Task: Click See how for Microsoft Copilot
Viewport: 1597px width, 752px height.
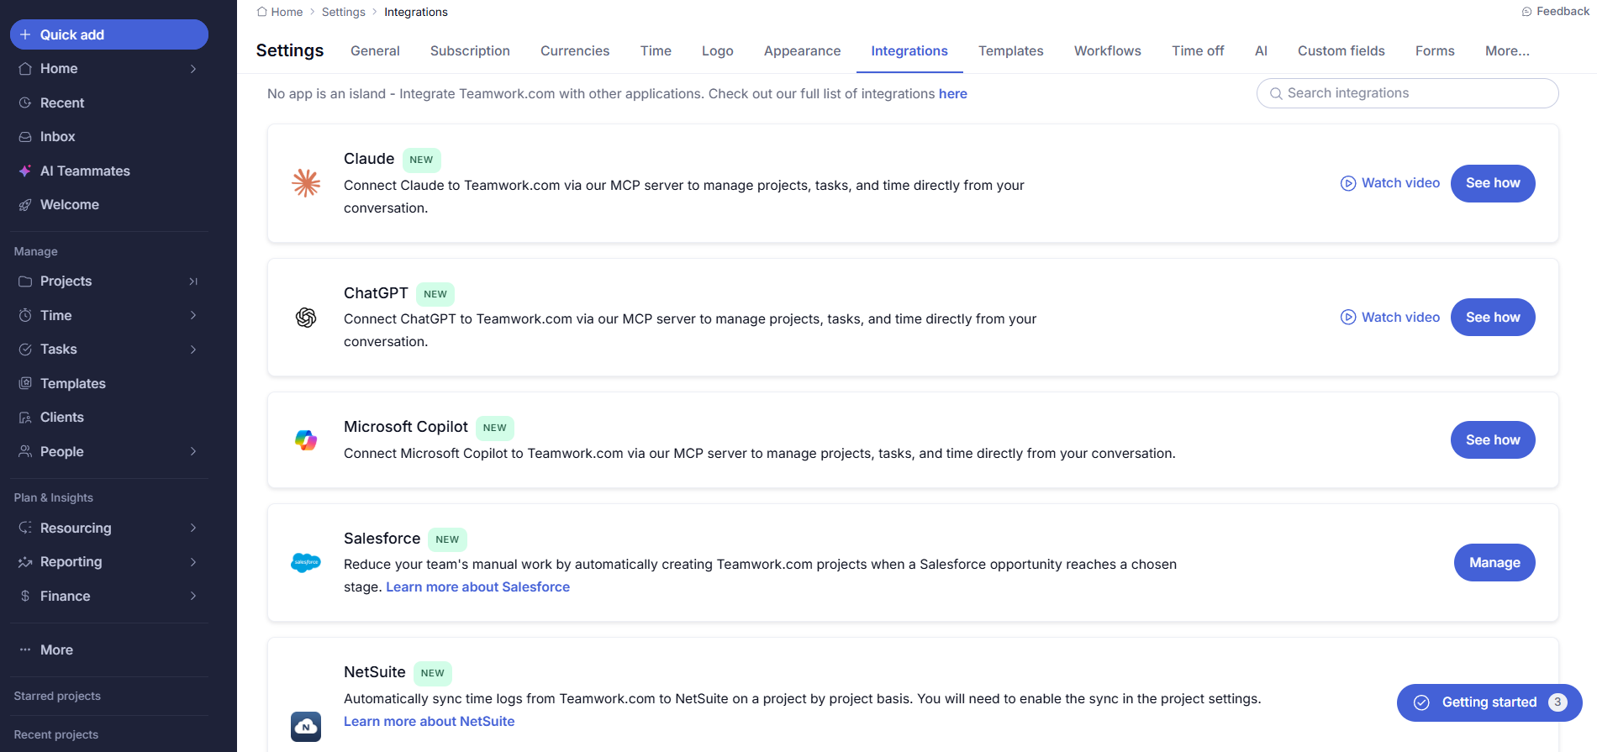Action: point(1493,439)
